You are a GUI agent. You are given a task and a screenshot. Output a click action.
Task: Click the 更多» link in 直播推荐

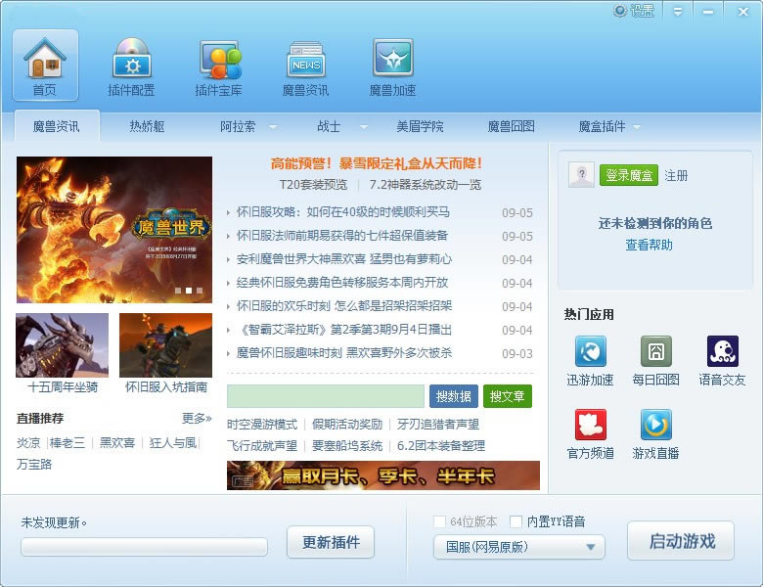[x=197, y=418]
